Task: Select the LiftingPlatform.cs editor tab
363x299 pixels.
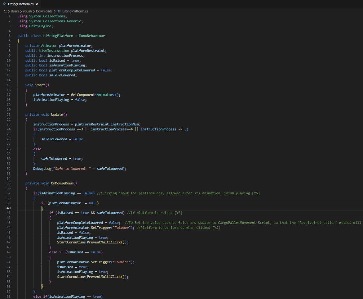Action: point(21,4)
